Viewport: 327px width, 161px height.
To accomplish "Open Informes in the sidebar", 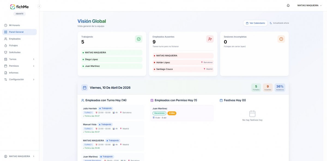I will coord(14,73).
